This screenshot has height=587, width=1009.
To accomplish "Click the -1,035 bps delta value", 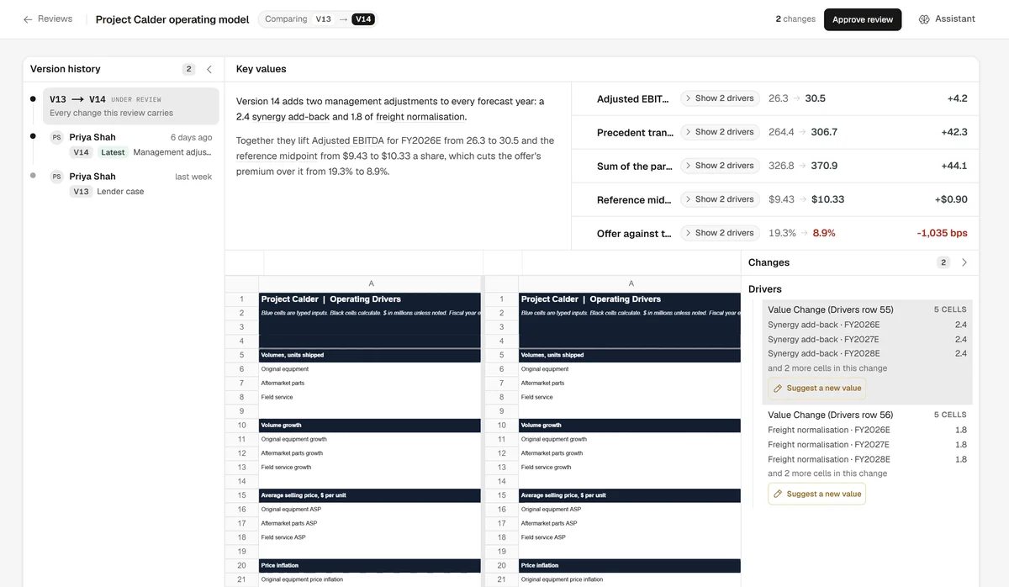I will pyautogui.click(x=943, y=233).
